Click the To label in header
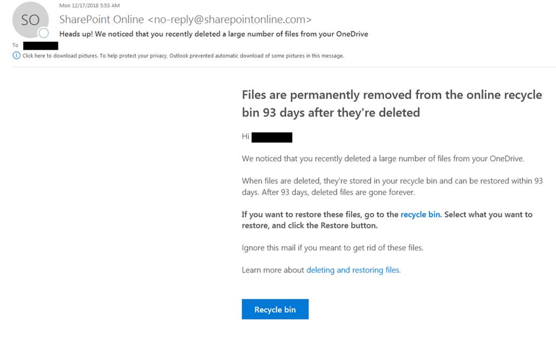This screenshot has width=556, height=338. pos(15,45)
